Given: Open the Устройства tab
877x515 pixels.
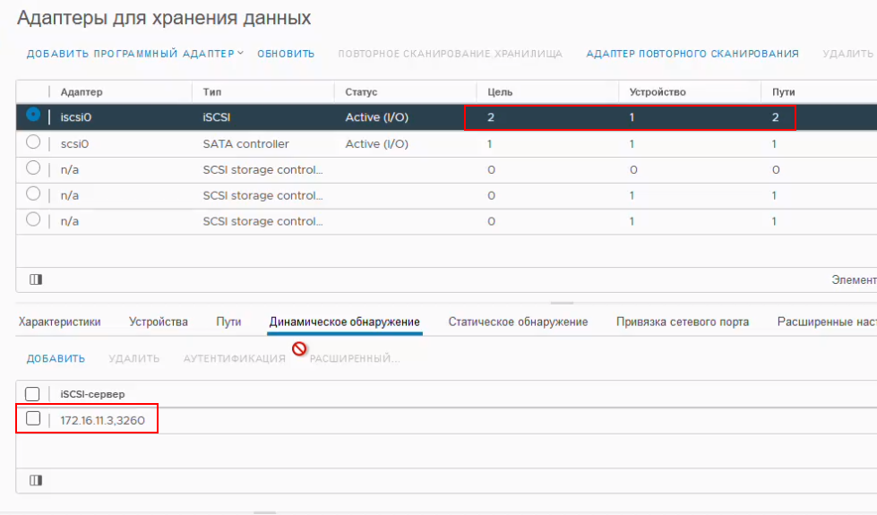Looking at the screenshot, I should tap(159, 322).
